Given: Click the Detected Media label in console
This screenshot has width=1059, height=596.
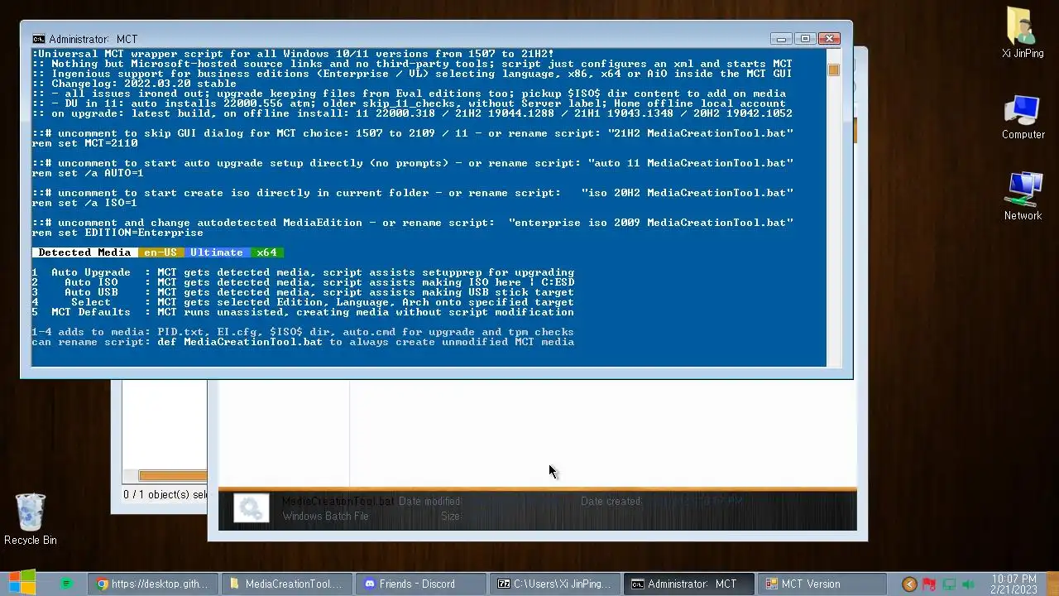Looking at the screenshot, I should (84, 252).
